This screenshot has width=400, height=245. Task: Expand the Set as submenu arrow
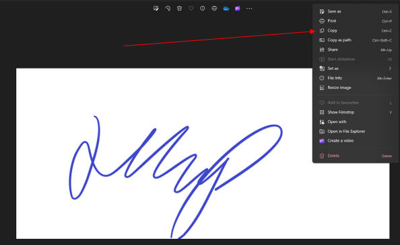pos(390,68)
